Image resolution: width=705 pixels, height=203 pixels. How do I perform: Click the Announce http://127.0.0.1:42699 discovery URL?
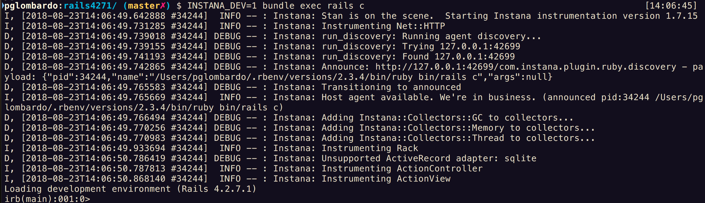[x=525, y=67]
